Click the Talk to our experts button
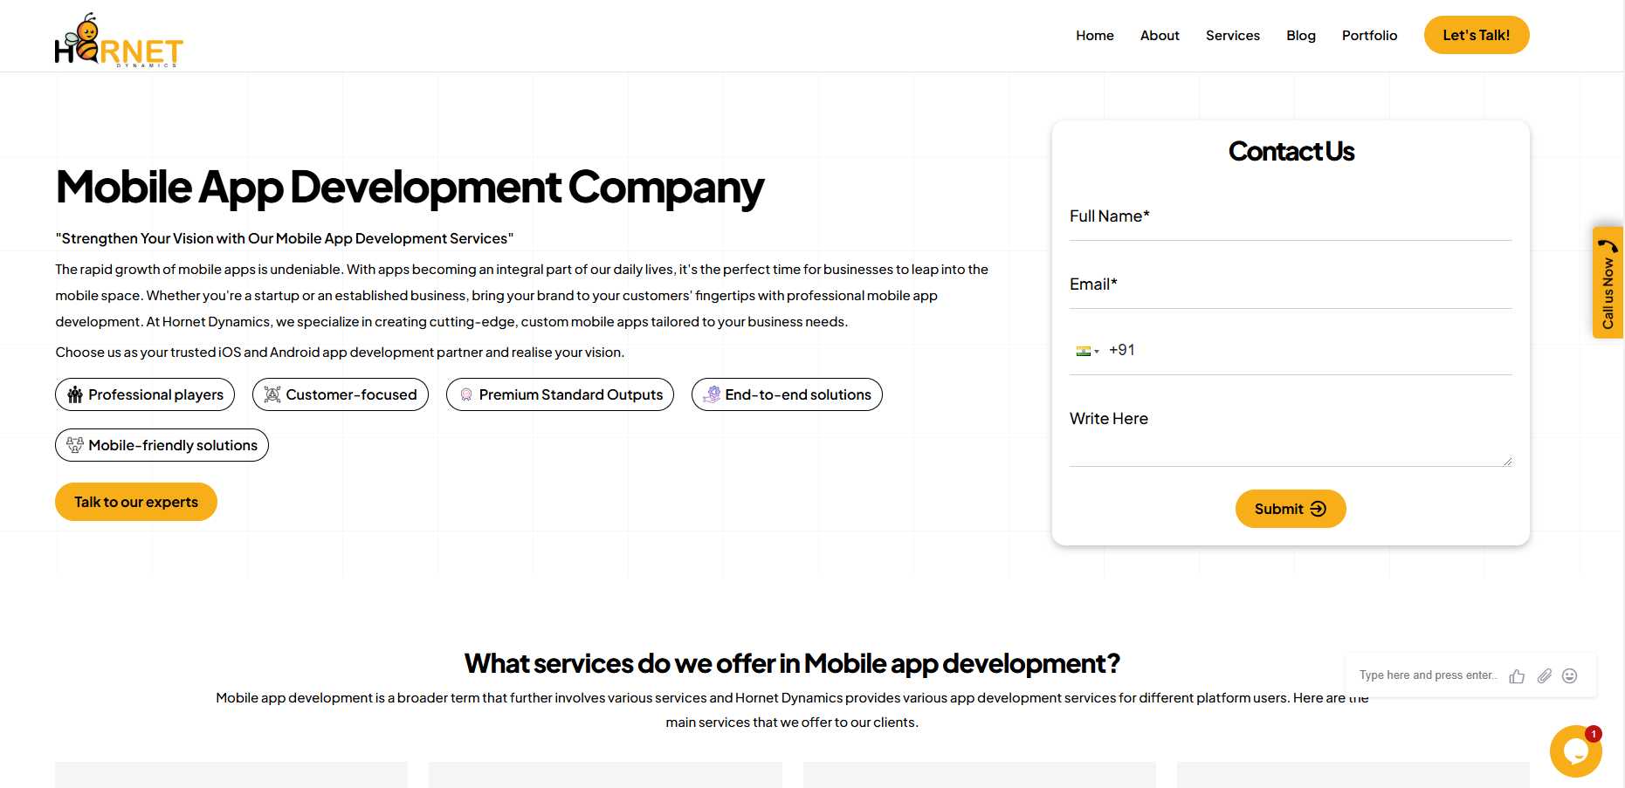 coord(136,502)
